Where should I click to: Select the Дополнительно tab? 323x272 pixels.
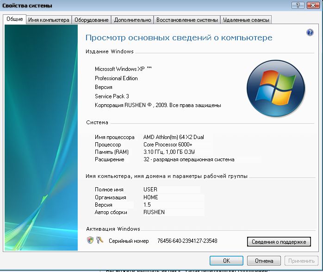[x=132, y=20]
